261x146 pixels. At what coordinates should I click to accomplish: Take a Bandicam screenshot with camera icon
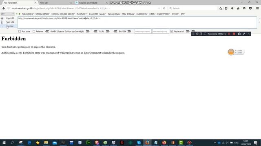tap(239, 34)
